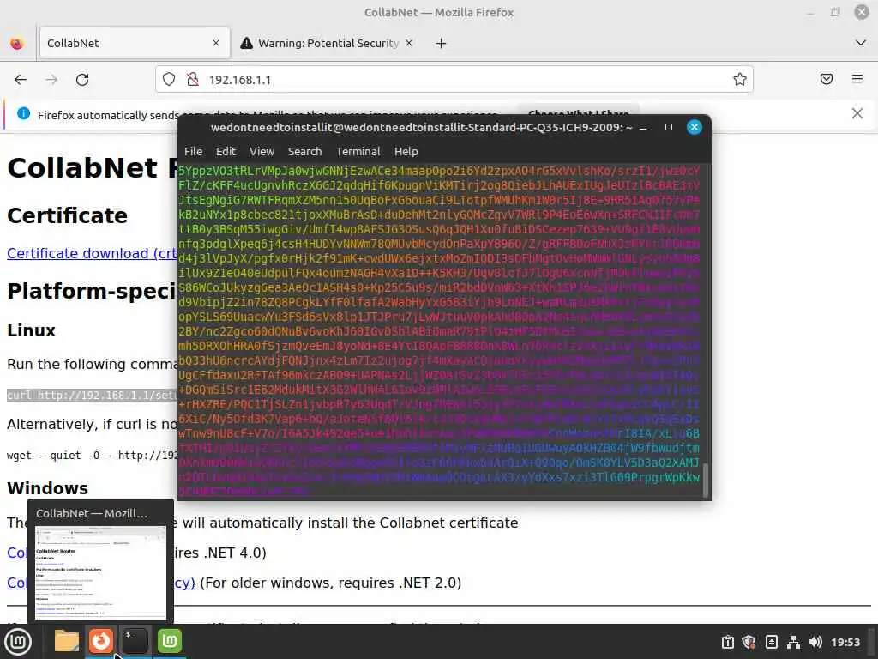Click the Firefox forward arrow
This screenshot has height=659, width=878.
[x=51, y=80]
